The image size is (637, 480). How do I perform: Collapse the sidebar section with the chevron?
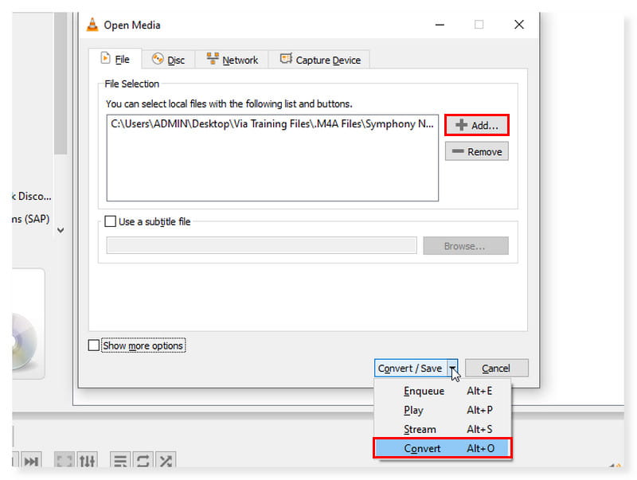(61, 229)
